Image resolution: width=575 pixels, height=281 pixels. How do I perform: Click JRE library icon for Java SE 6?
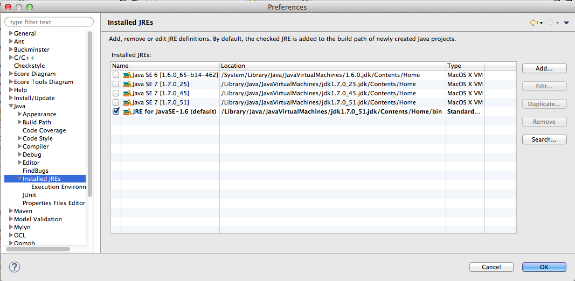tap(127, 75)
